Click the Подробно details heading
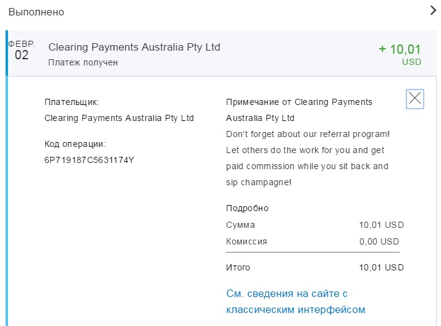441x326 pixels. pos(248,208)
